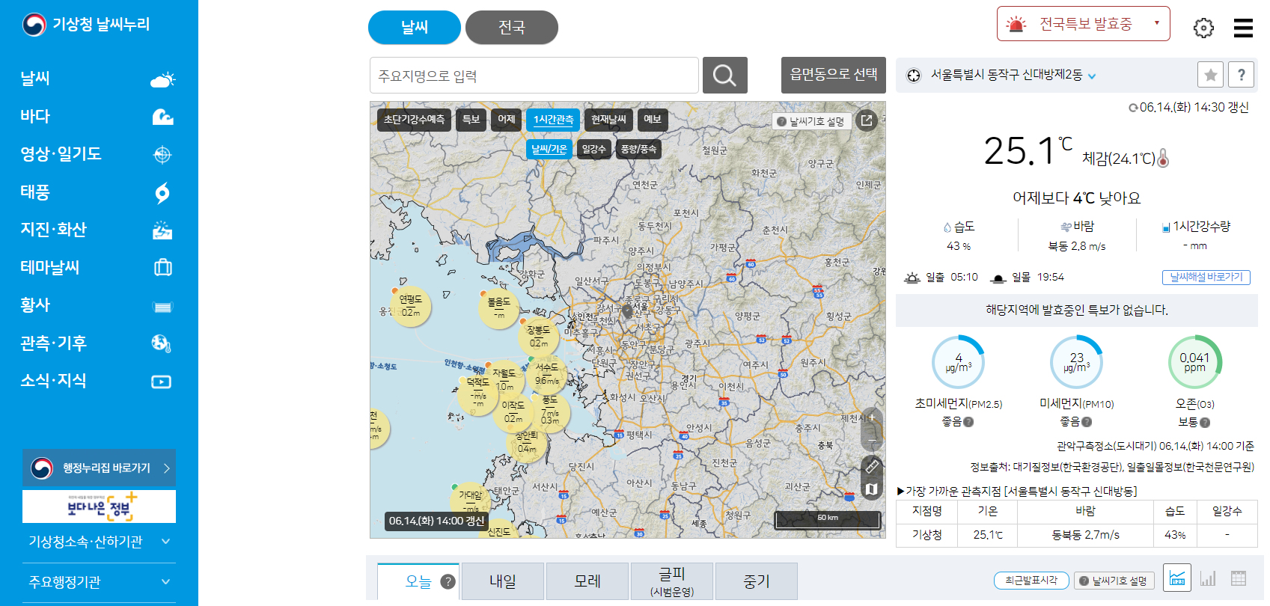Click the 기상청 날씨누리 logo
Image resolution: width=1270 pixels, height=606 pixels.
(86, 25)
